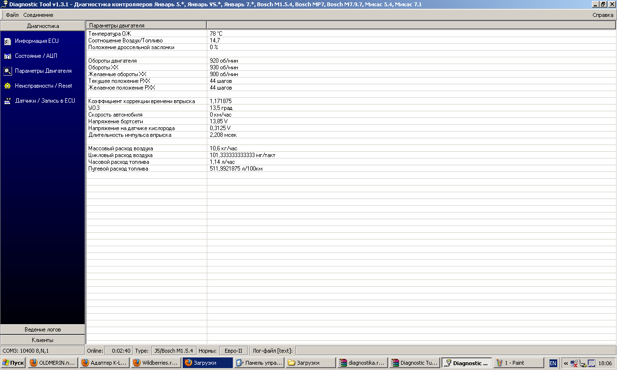
Task: Switch to OLDMERIN Firefox taskbar window
Action: click(x=53, y=363)
